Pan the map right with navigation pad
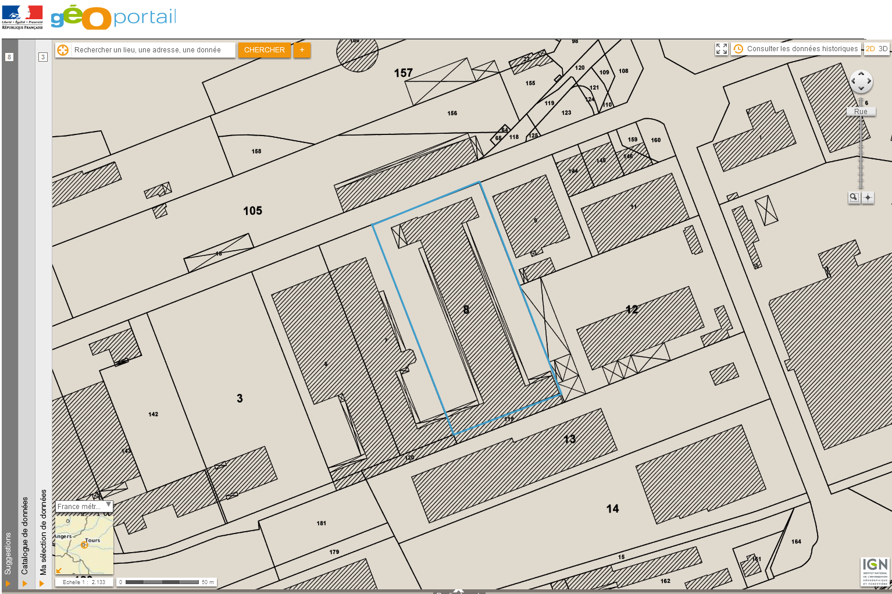This screenshot has height=594, width=892. pos(869,81)
